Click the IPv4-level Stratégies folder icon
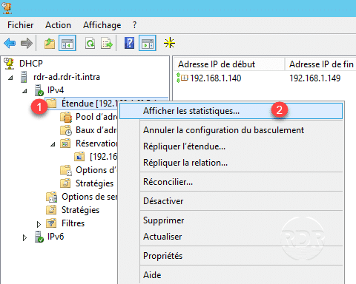The image size is (356, 284). click(51, 210)
